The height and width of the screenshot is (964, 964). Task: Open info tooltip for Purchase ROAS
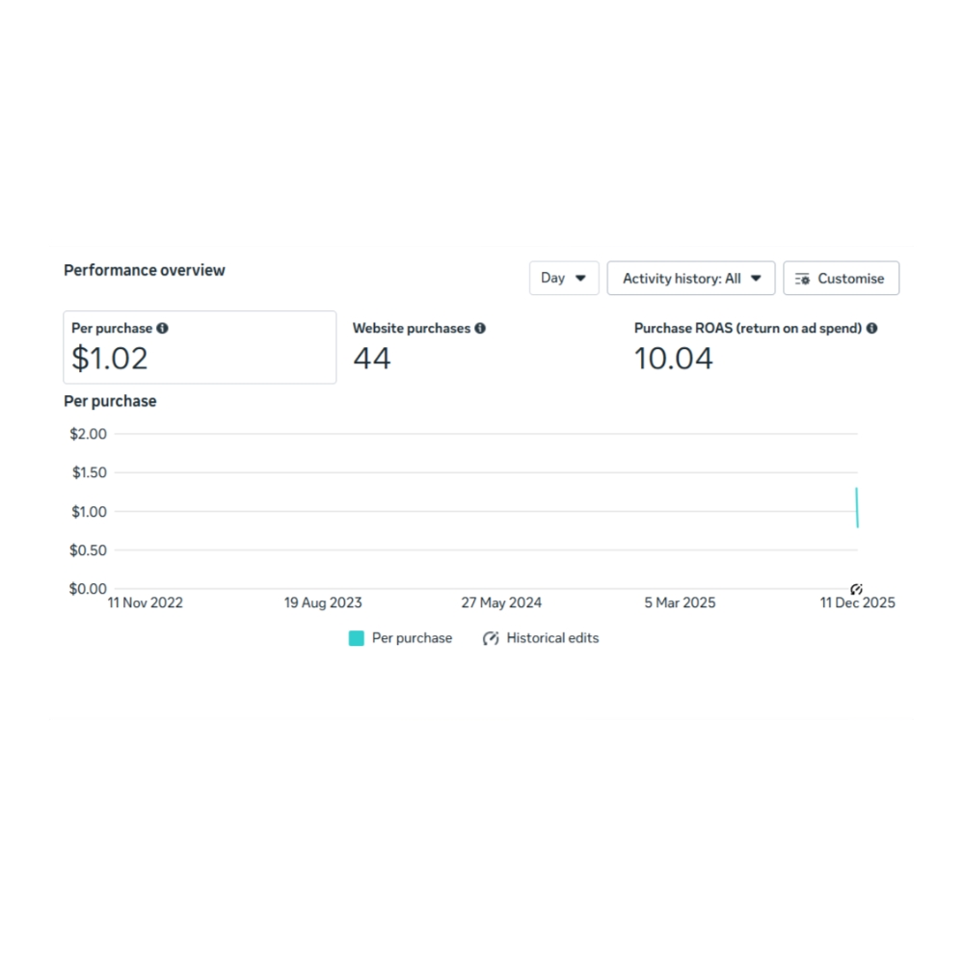pyautogui.click(x=871, y=329)
